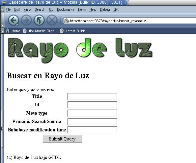Click the 'Buscar en Rayo de Luz' heading

pyautogui.click(x=48, y=76)
